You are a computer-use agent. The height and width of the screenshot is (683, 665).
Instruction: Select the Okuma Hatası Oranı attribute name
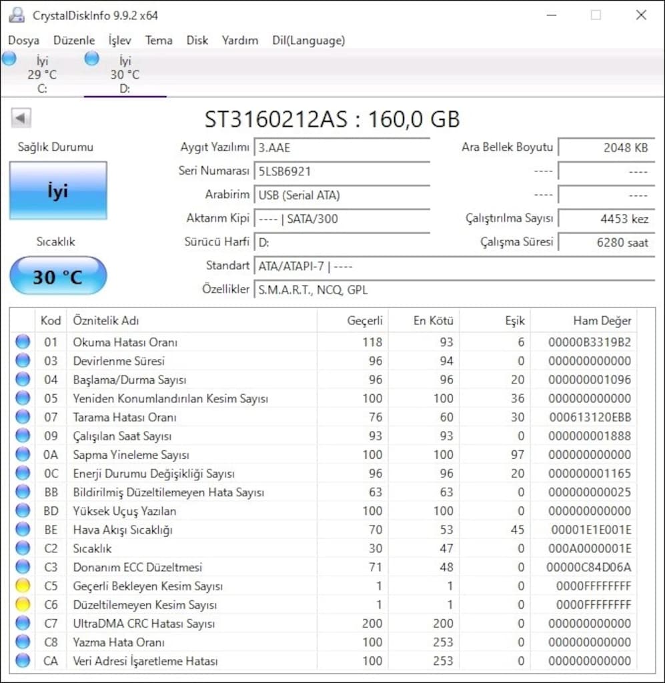click(125, 342)
